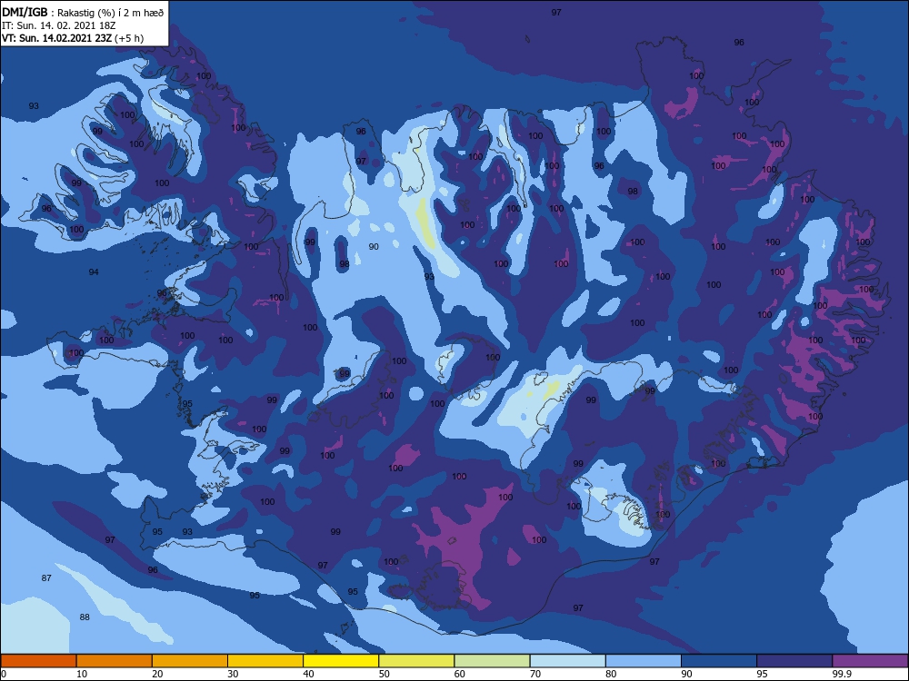The height and width of the screenshot is (681, 909).
Task: Click the legend label '0'
Action: pyautogui.click(x=3, y=674)
